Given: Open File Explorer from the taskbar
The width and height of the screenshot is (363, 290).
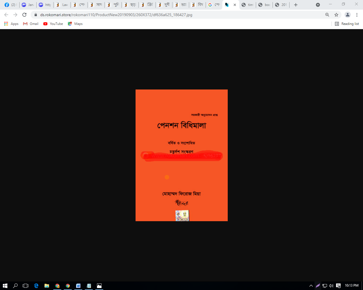Looking at the screenshot, I should point(47,286).
